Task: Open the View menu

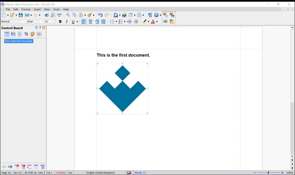Action: click(47, 9)
